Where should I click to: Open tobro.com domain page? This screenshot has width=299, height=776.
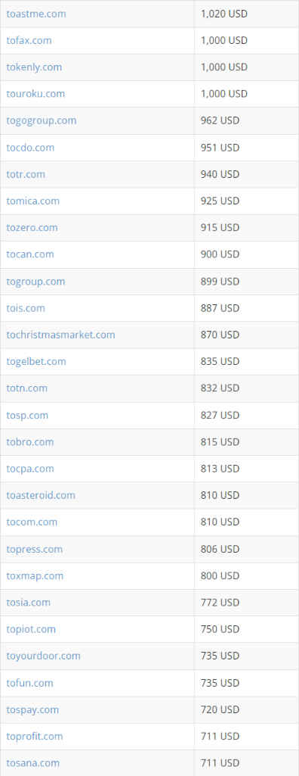tap(30, 442)
